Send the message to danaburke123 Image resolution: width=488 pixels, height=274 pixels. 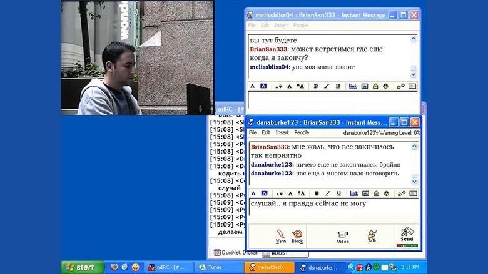tap(407, 236)
